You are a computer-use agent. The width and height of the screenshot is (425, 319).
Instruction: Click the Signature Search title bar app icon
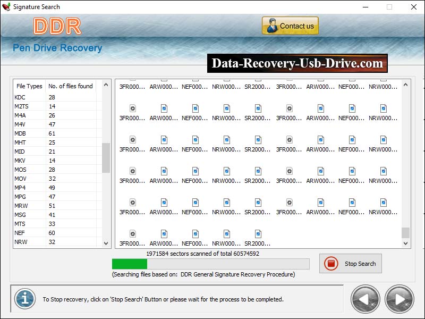(6, 7)
